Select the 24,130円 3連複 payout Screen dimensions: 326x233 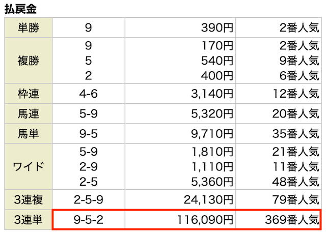(x=208, y=199)
